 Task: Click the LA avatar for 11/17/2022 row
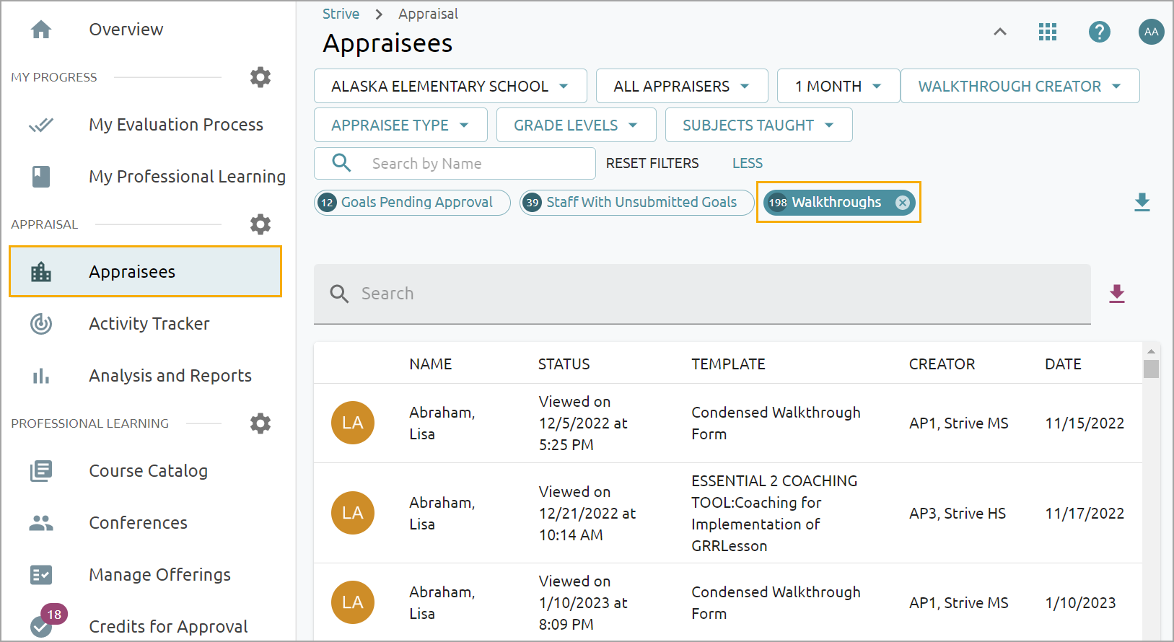point(353,513)
